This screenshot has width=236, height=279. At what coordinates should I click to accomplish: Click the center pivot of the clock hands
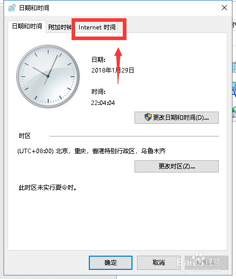coord(48,76)
